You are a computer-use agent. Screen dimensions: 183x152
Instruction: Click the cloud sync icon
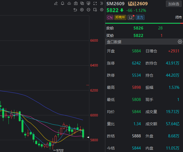point(69,4)
